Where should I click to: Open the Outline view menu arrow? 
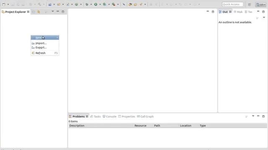264,17
